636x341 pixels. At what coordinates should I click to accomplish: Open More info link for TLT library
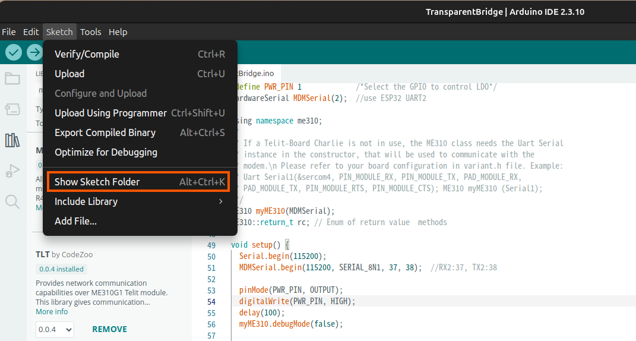click(x=52, y=312)
